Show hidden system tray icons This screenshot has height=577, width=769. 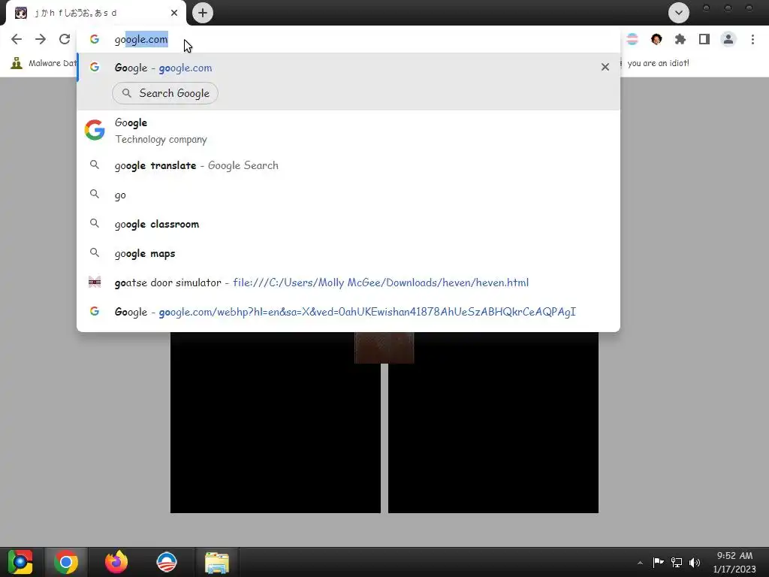coord(640,563)
